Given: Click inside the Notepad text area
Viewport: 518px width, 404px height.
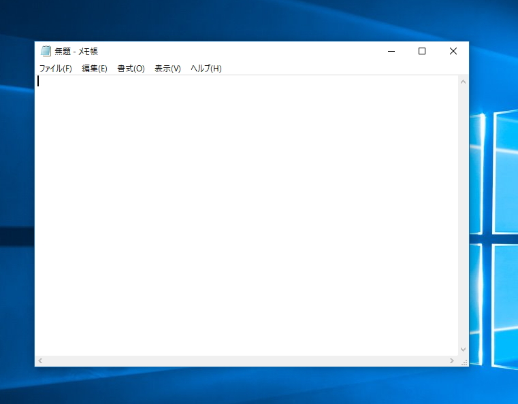Looking at the screenshot, I should [247, 216].
